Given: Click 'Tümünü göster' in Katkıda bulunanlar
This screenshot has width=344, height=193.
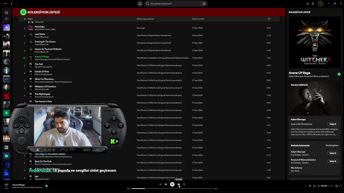Looking at the screenshot, I should pyautogui.click(x=332, y=146).
